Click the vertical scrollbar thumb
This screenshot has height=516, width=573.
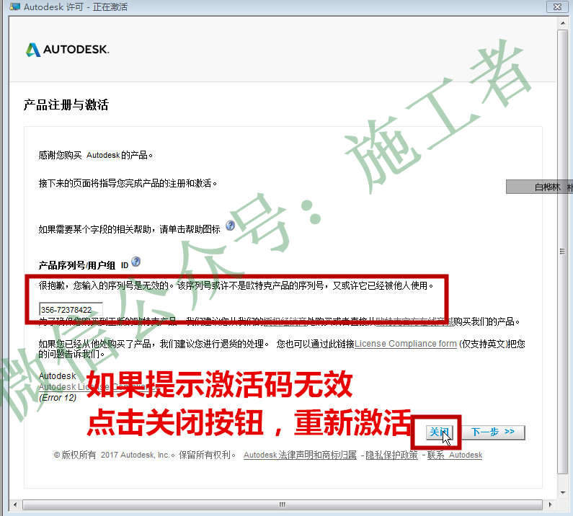(562, 252)
